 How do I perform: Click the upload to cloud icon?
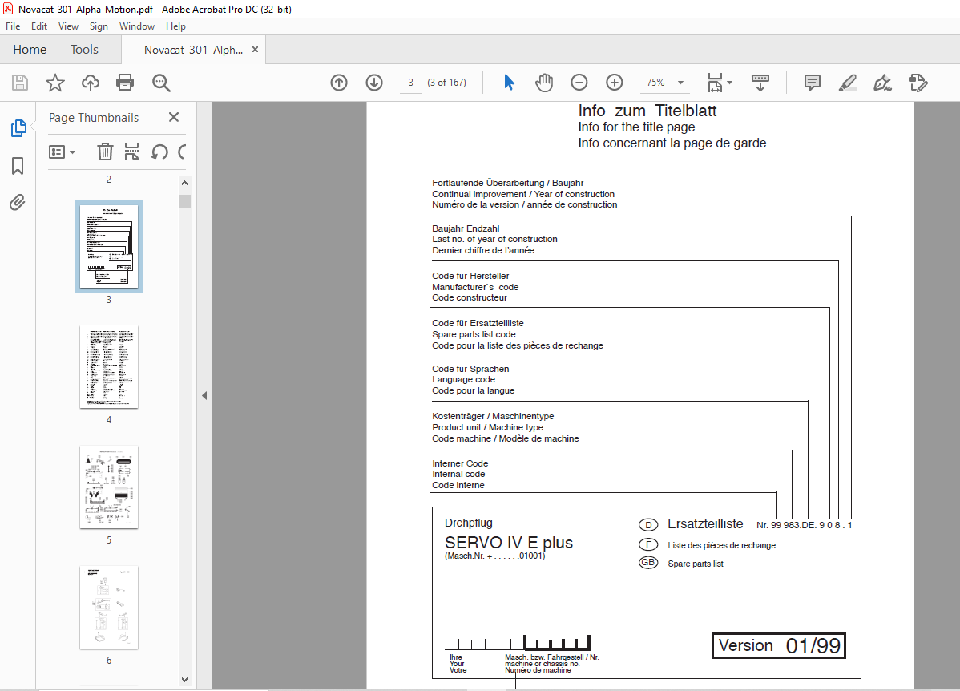tap(91, 83)
